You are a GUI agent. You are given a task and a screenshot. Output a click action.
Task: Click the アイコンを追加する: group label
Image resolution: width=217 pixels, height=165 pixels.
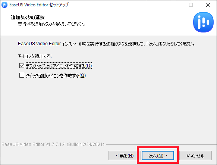(x=35, y=56)
